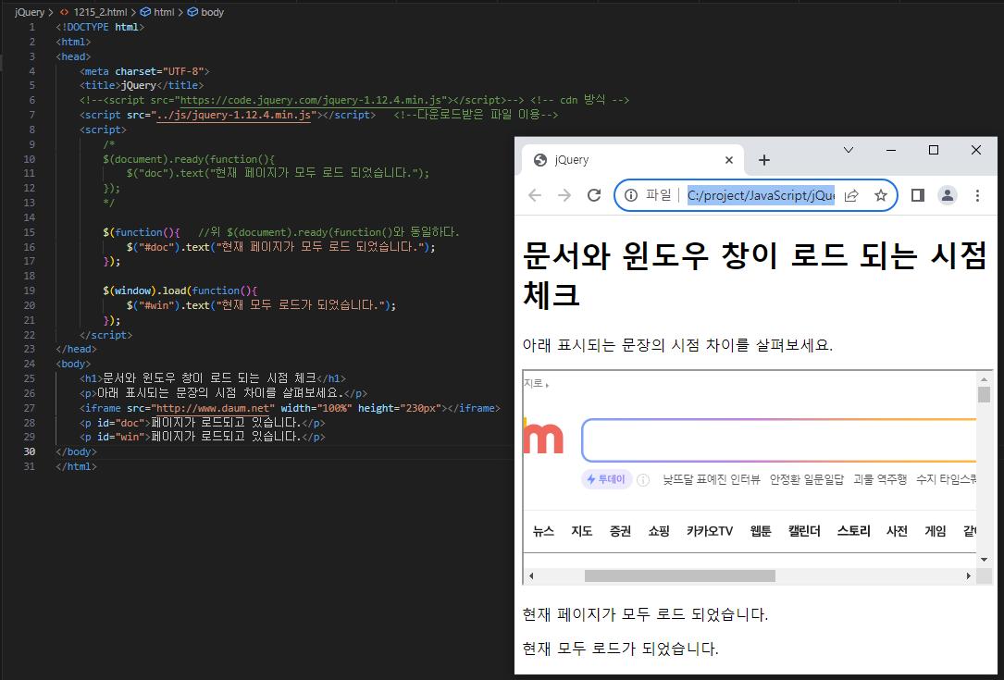Click line number 30 in editor gutter
Viewport: 1004px width, 680px height.
point(30,451)
